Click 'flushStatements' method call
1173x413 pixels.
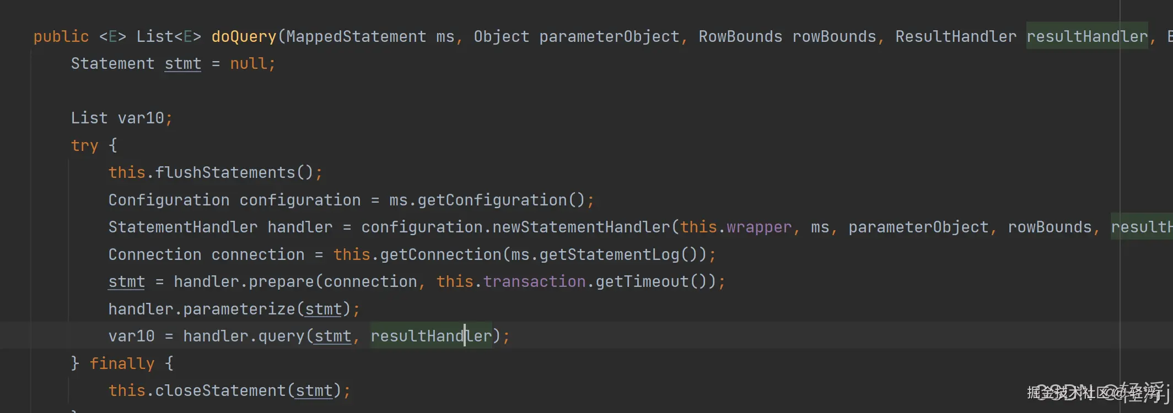(225, 172)
